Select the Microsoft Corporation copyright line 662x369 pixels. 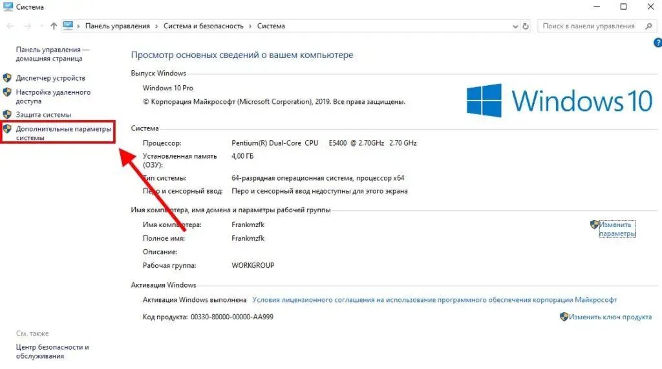(274, 102)
